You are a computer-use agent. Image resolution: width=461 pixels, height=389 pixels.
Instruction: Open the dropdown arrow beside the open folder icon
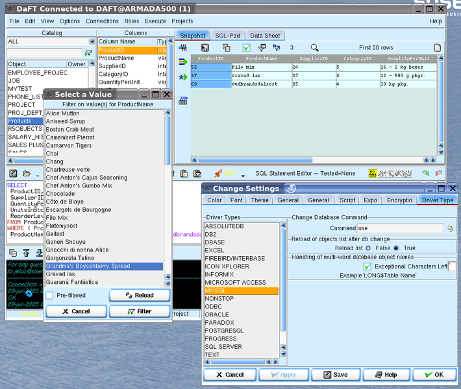coord(38,176)
